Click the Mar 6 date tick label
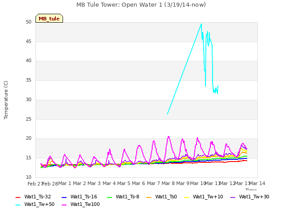This screenshot has height=213, width=284. click(138, 183)
